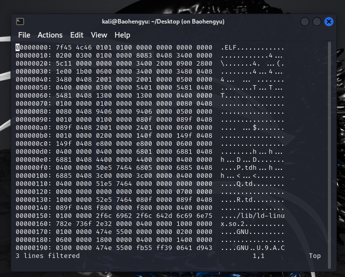Click the minimize circle button in title bar
Viewport: 345px width, 277px height.
(305, 22)
